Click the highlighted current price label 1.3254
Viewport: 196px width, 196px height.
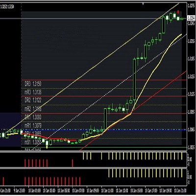pos(191,18)
